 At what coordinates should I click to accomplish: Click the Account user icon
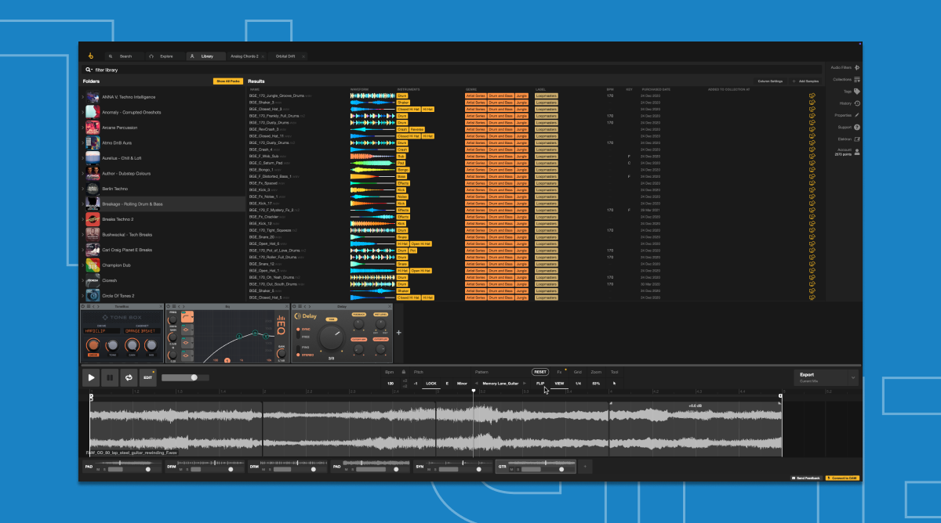pos(856,150)
